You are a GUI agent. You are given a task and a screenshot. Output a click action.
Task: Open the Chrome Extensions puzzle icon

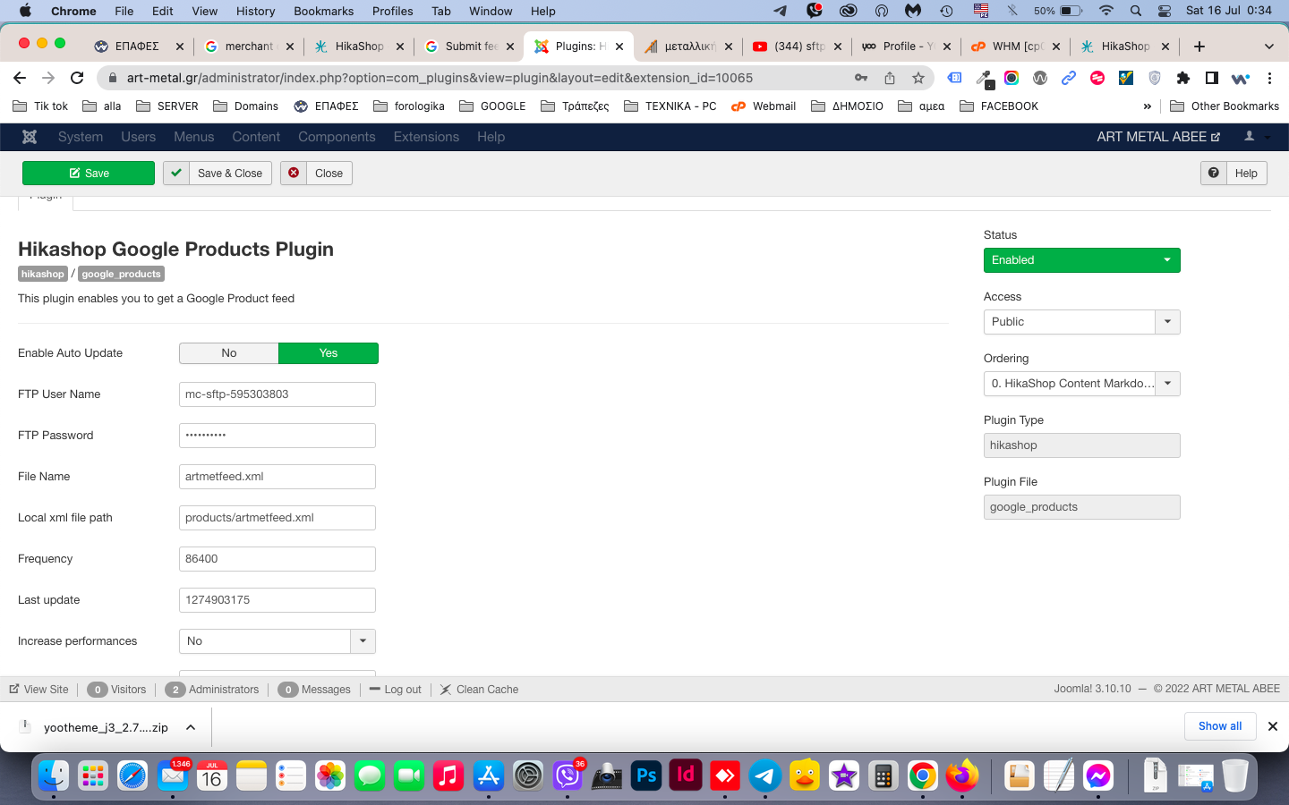click(1183, 78)
